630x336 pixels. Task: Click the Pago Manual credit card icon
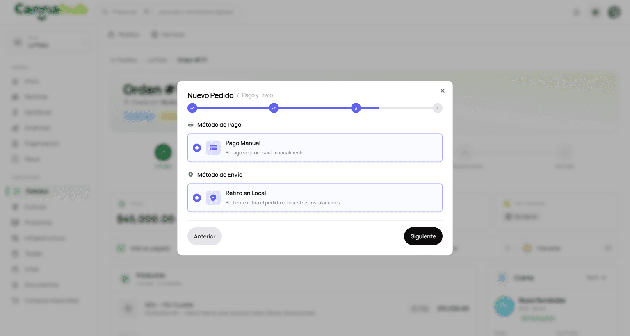pyautogui.click(x=213, y=148)
